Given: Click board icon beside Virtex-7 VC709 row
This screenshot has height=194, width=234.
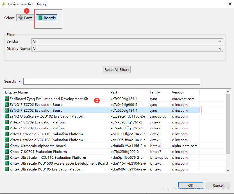Looking at the screenshot, I should pyautogui.click(x=7, y=122).
